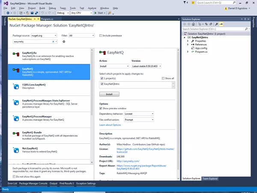The height and width of the screenshot is (193, 257).
Task: Open Properties wrench icon in Solution Explorer toolbar
Action: 217,24
